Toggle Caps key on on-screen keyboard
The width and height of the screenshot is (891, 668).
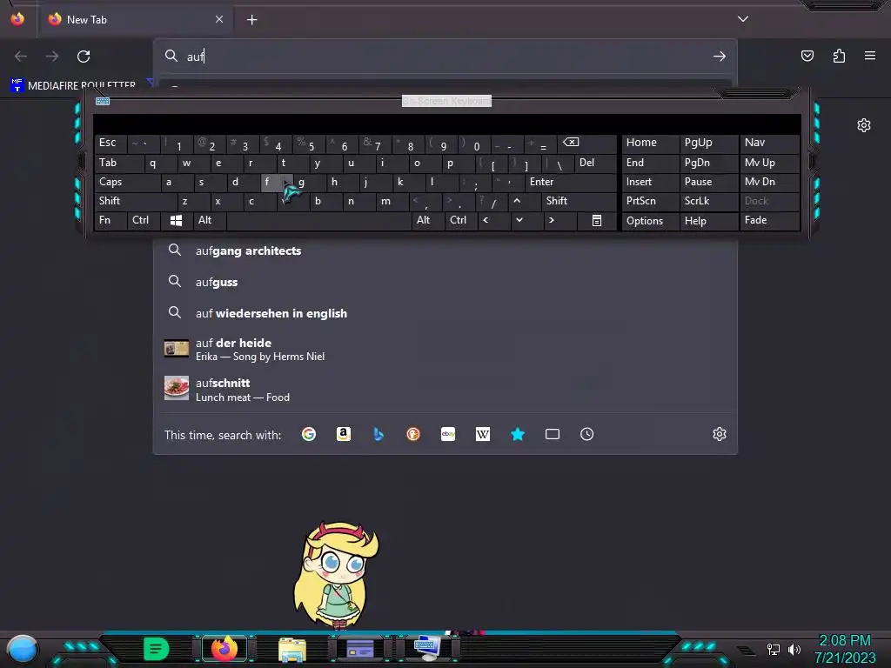click(127, 182)
